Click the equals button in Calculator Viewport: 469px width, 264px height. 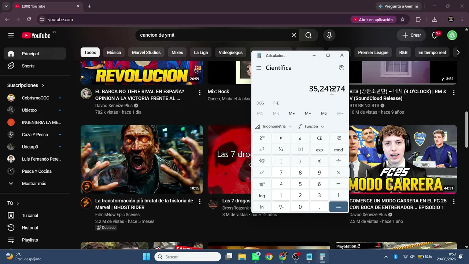pos(339,207)
